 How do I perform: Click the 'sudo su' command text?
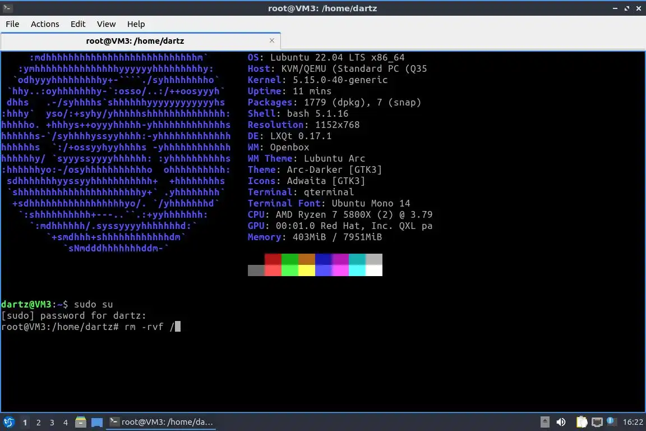(94, 304)
